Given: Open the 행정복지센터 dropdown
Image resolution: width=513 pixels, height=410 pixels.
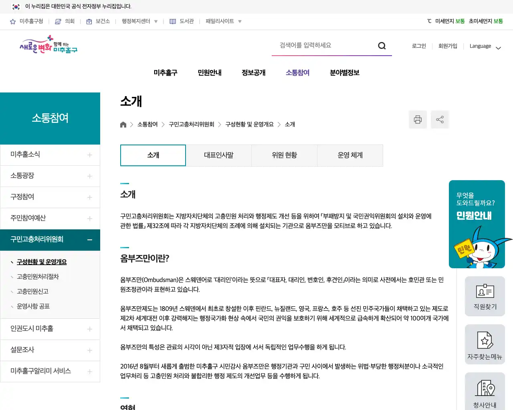Looking at the screenshot, I should coord(139,21).
